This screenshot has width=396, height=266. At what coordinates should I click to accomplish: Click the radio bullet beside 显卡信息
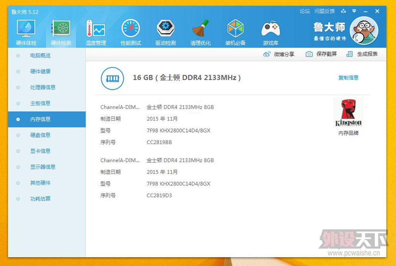click(x=18, y=151)
